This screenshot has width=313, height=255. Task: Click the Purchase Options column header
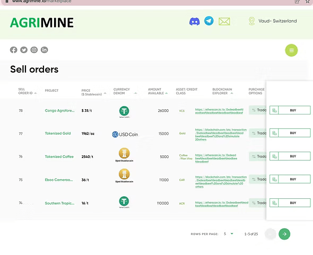pyautogui.click(x=256, y=91)
